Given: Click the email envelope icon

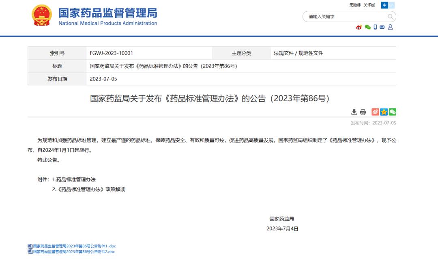Looking at the screenshot, I should tap(382, 27).
